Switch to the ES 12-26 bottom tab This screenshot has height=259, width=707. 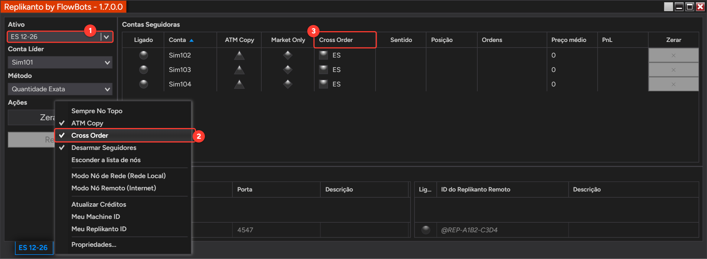coord(33,247)
